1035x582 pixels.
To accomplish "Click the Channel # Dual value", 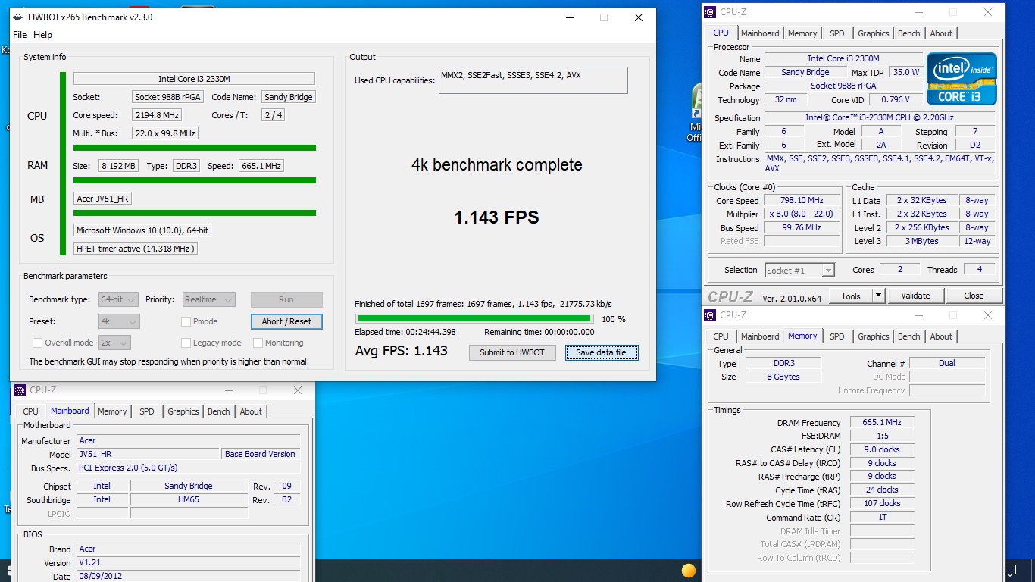I will (946, 363).
